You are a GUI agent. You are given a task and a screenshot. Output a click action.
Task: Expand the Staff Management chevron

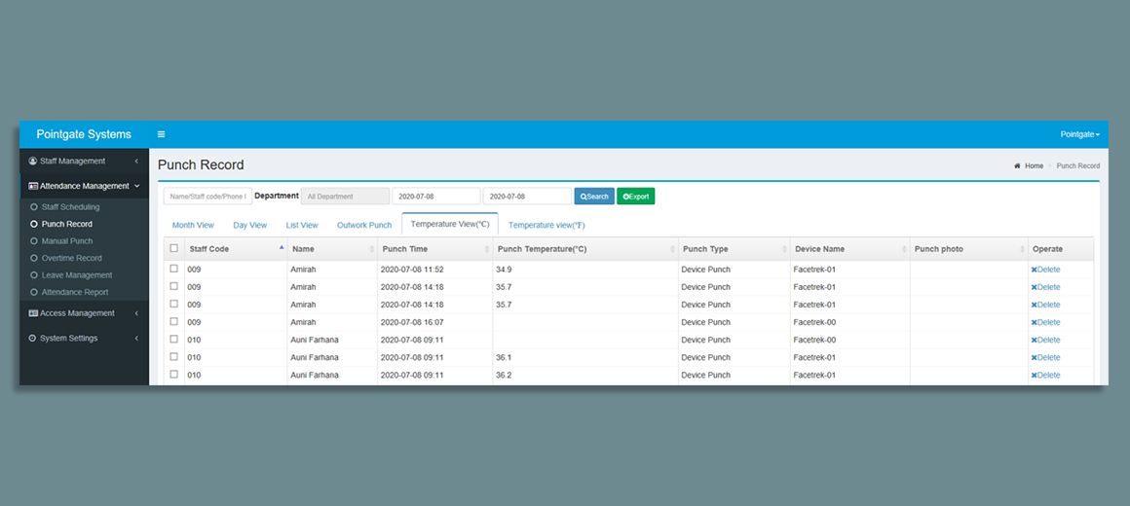coord(137,162)
